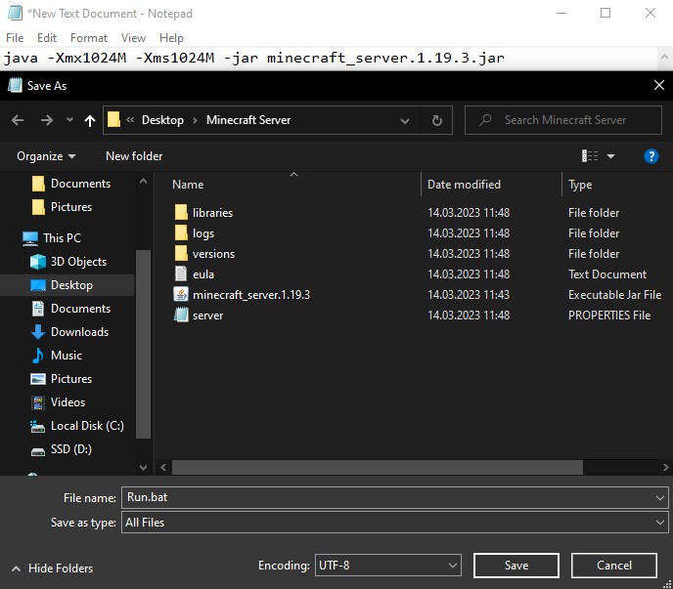Create a New folder

pyautogui.click(x=134, y=156)
